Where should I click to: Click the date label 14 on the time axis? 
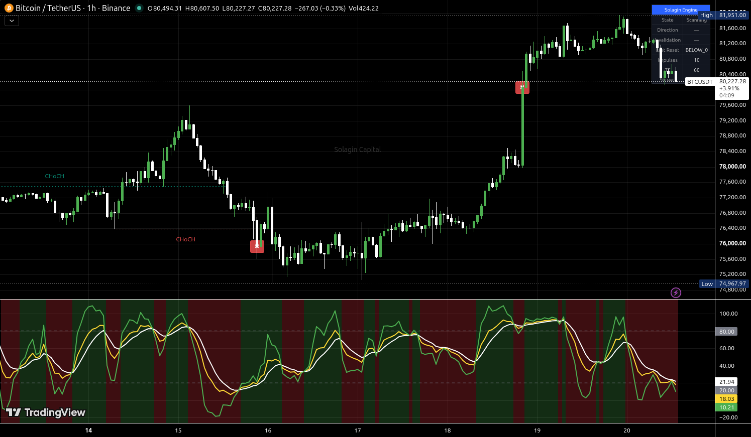(89, 430)
